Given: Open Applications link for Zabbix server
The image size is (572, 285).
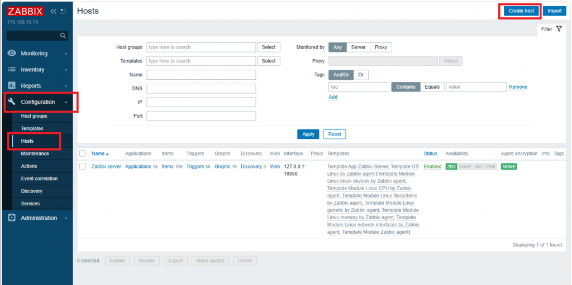Looking at the screenshot, I should (138, 167).
